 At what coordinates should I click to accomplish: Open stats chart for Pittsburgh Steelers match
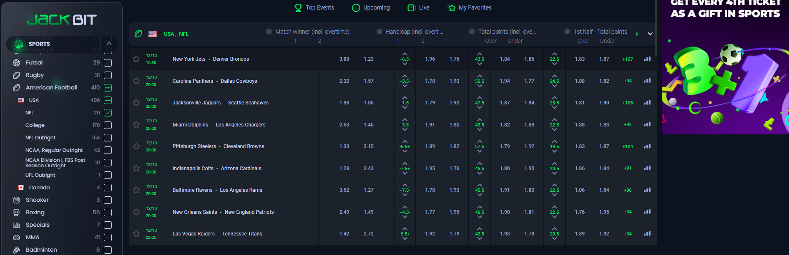(647, 146)
